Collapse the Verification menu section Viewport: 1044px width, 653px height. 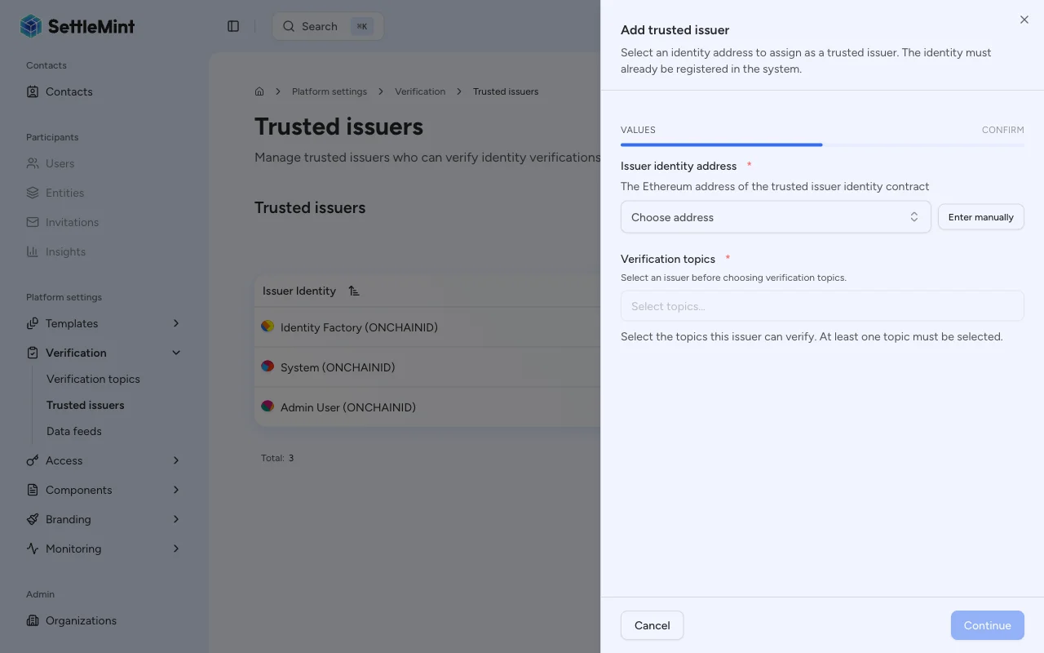pos(176,353)
